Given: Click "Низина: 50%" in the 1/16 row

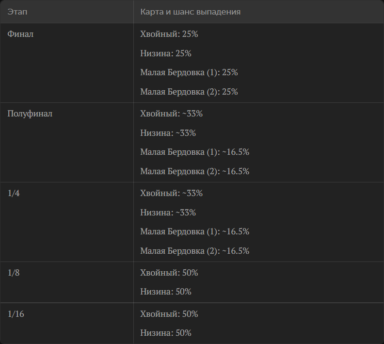Looking at the screenshot, I should point(165,333).
